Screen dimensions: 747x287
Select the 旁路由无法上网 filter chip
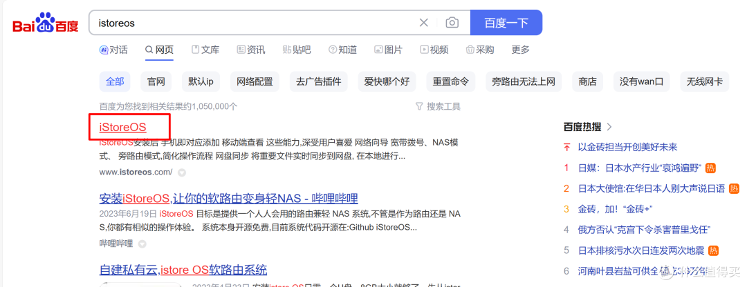coord(524,81)
